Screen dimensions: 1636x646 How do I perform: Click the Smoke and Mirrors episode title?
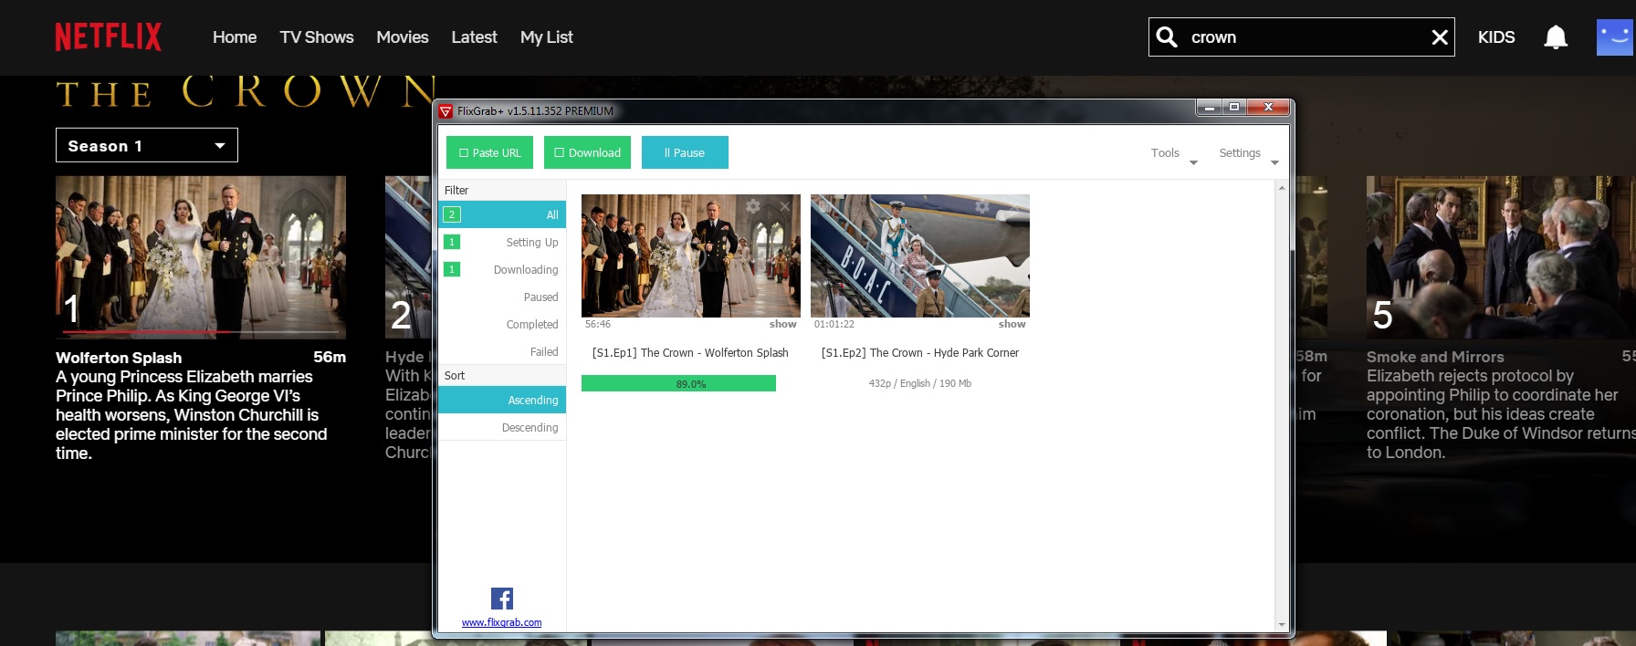click(1435, 357)
